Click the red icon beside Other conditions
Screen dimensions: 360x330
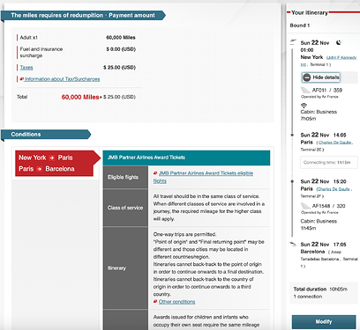pos(155,302)
